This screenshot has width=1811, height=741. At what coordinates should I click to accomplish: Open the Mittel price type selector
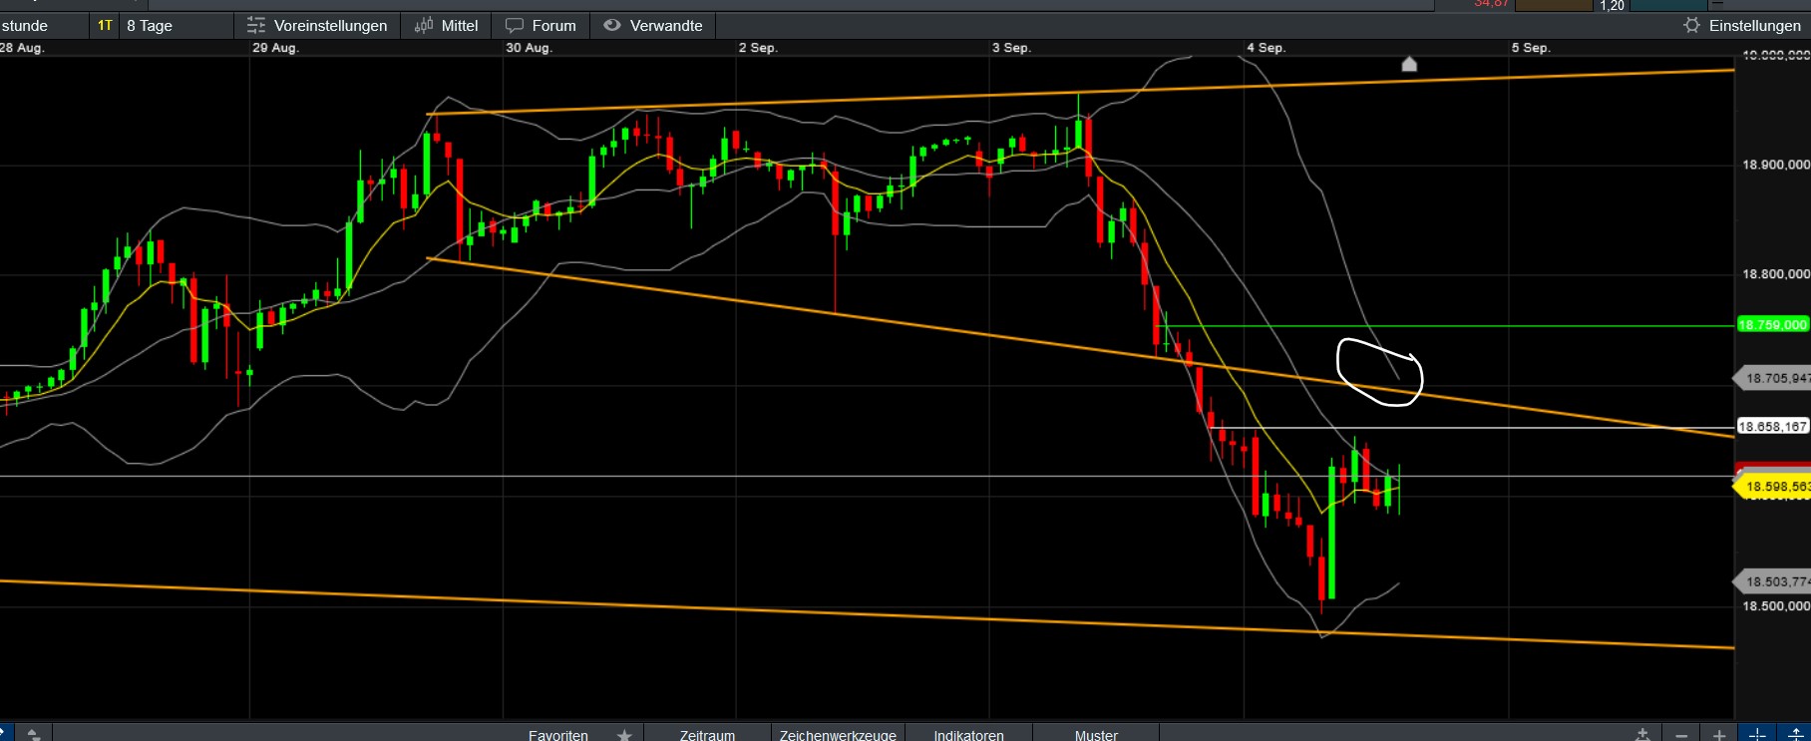pos(446,26)
